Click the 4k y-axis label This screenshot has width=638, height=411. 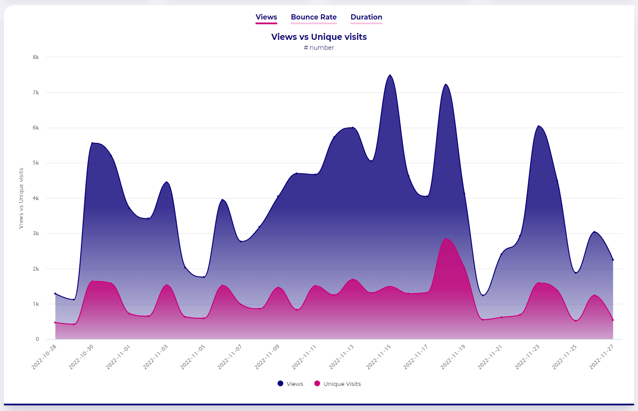coord(36,198)
